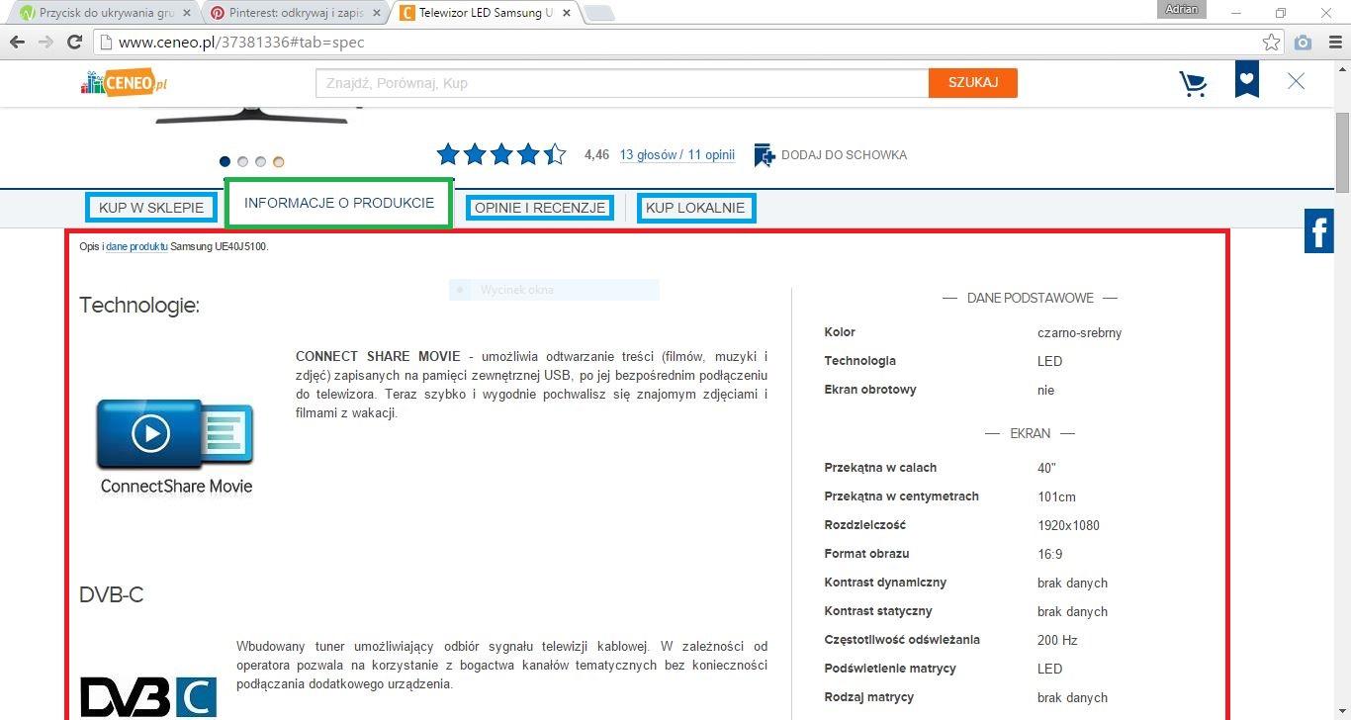This screenshot has width=1351, height=720.
Task: Click the Dodaj do schowka link text
Action: coord(844,155)
